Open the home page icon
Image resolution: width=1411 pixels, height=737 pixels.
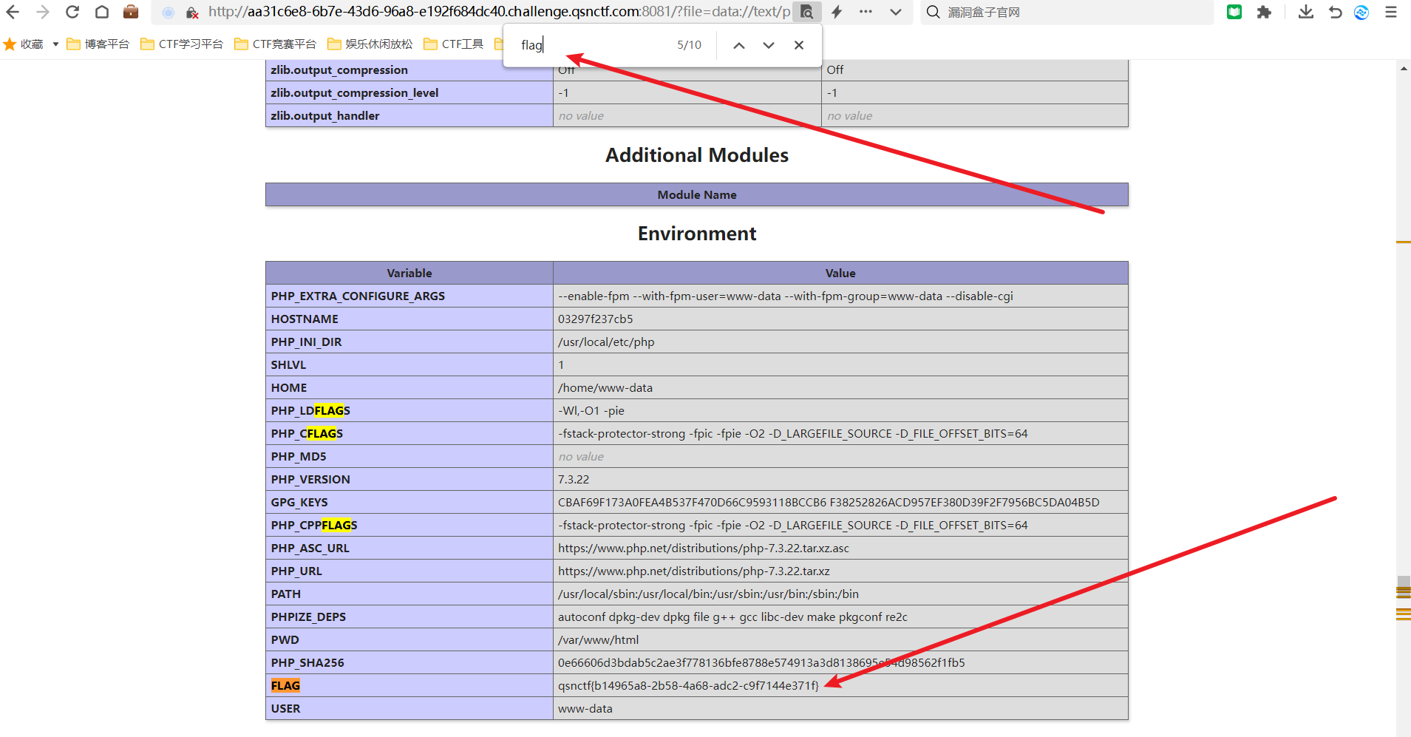(x=102, y=12)
